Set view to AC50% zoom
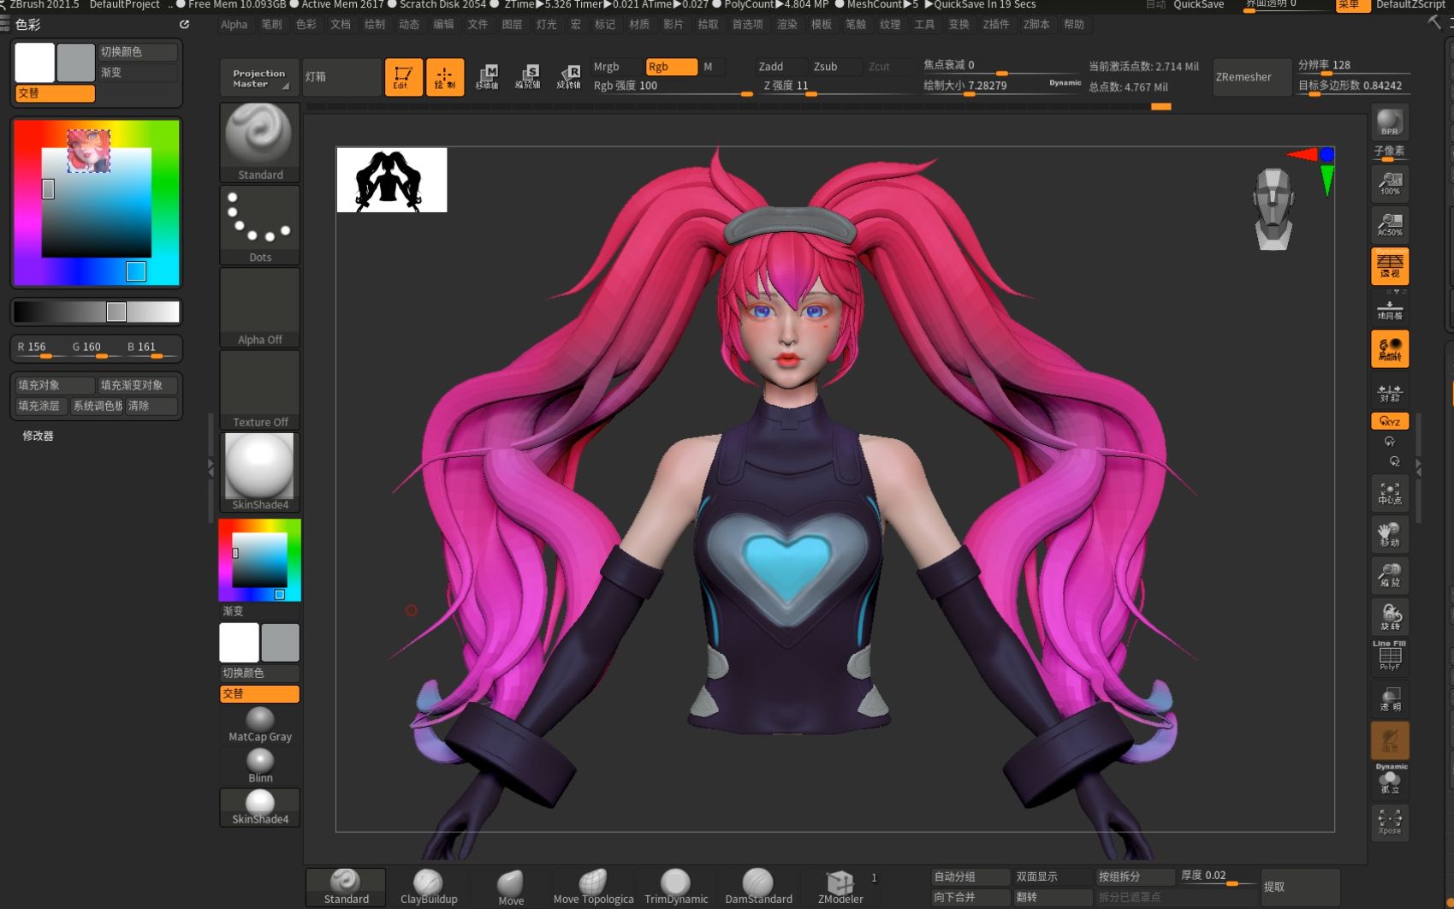The image size is (1454, 909). pyautogui.click(x=1390, y=224)
